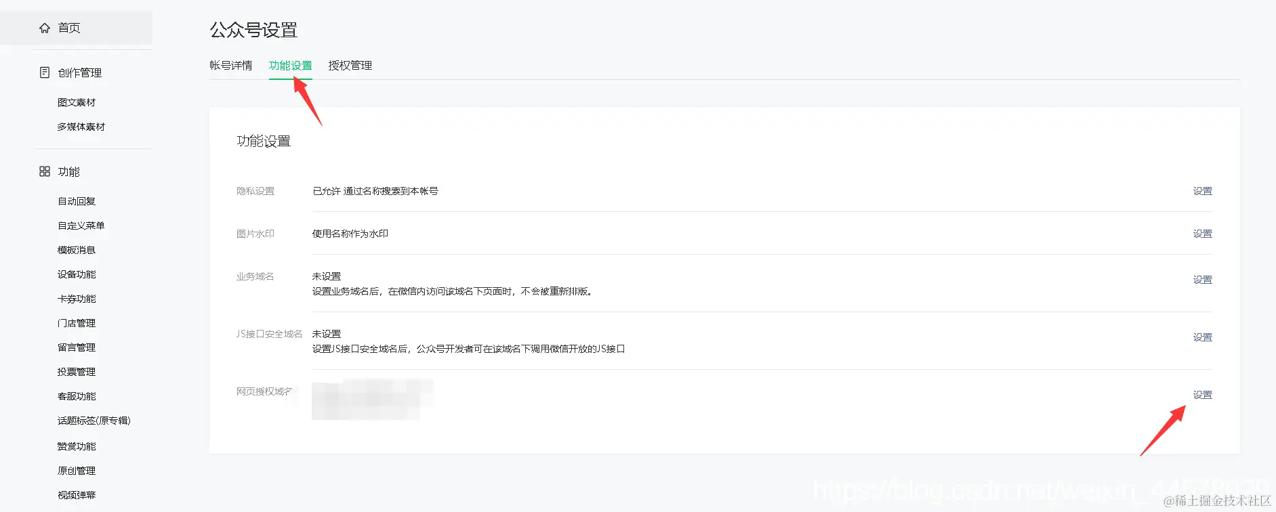Select the JS接口安全域名 label

270,334
